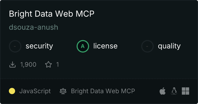
Task: Open the Bright Data Web MCP card title
Action: [x=52, y=14]
